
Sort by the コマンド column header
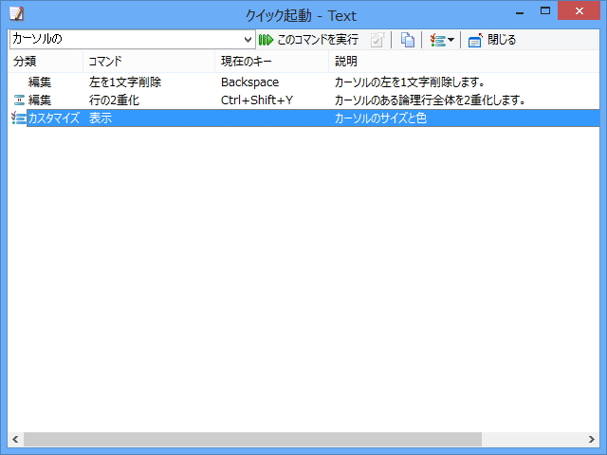click(149, 61)
